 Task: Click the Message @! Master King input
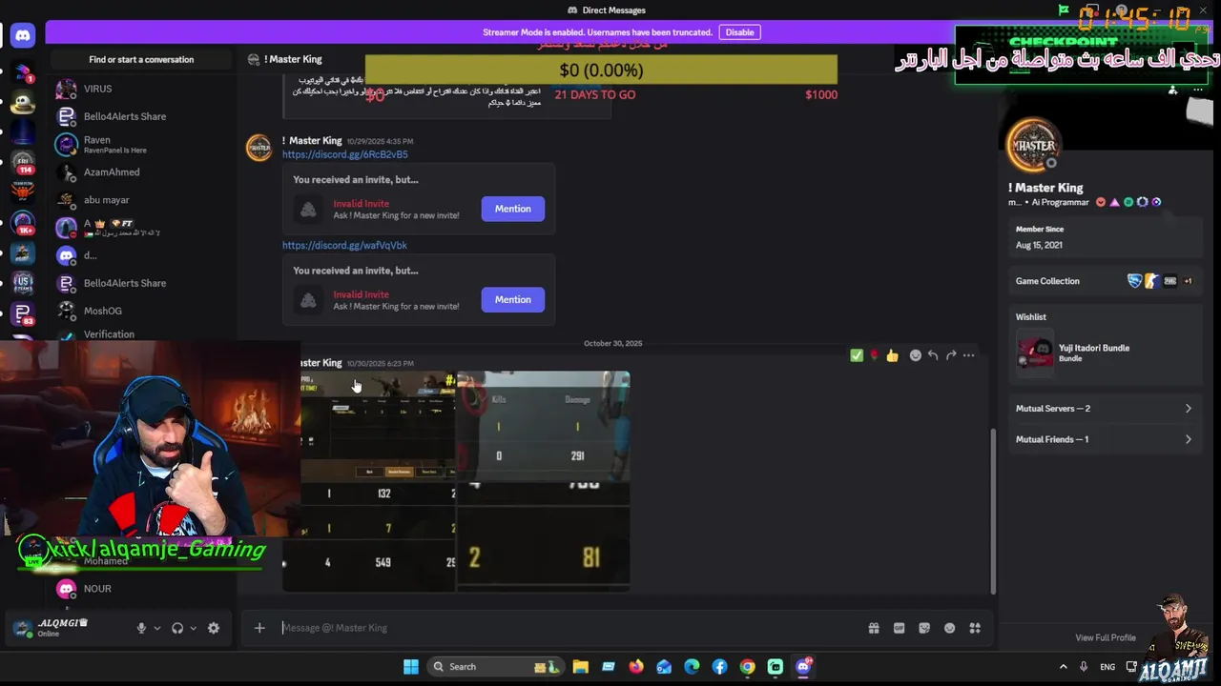pos(568,628)
